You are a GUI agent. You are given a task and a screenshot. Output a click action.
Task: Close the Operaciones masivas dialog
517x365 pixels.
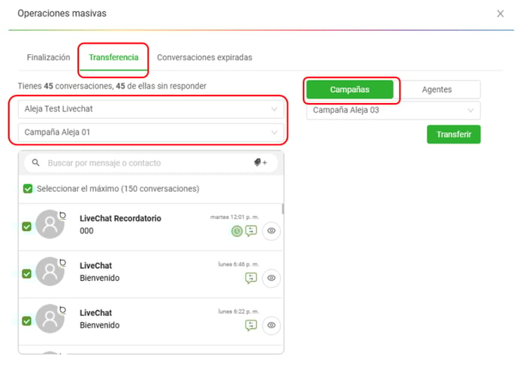500,14
